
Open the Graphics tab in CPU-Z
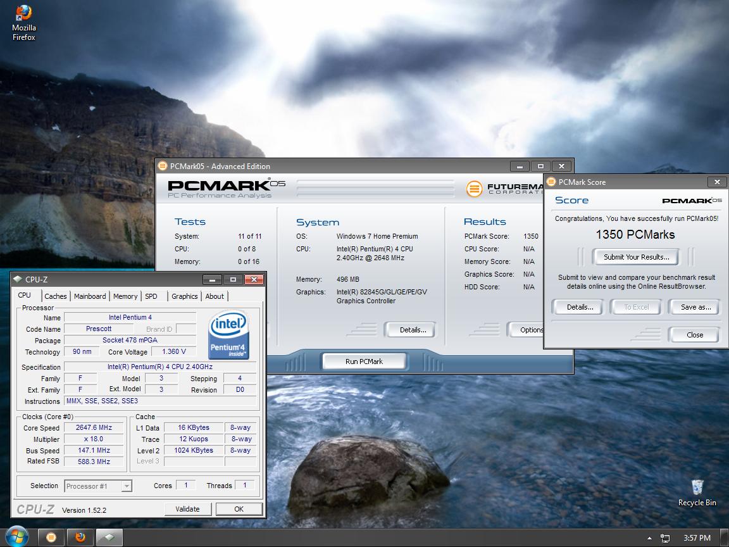(x=184, y=296)
